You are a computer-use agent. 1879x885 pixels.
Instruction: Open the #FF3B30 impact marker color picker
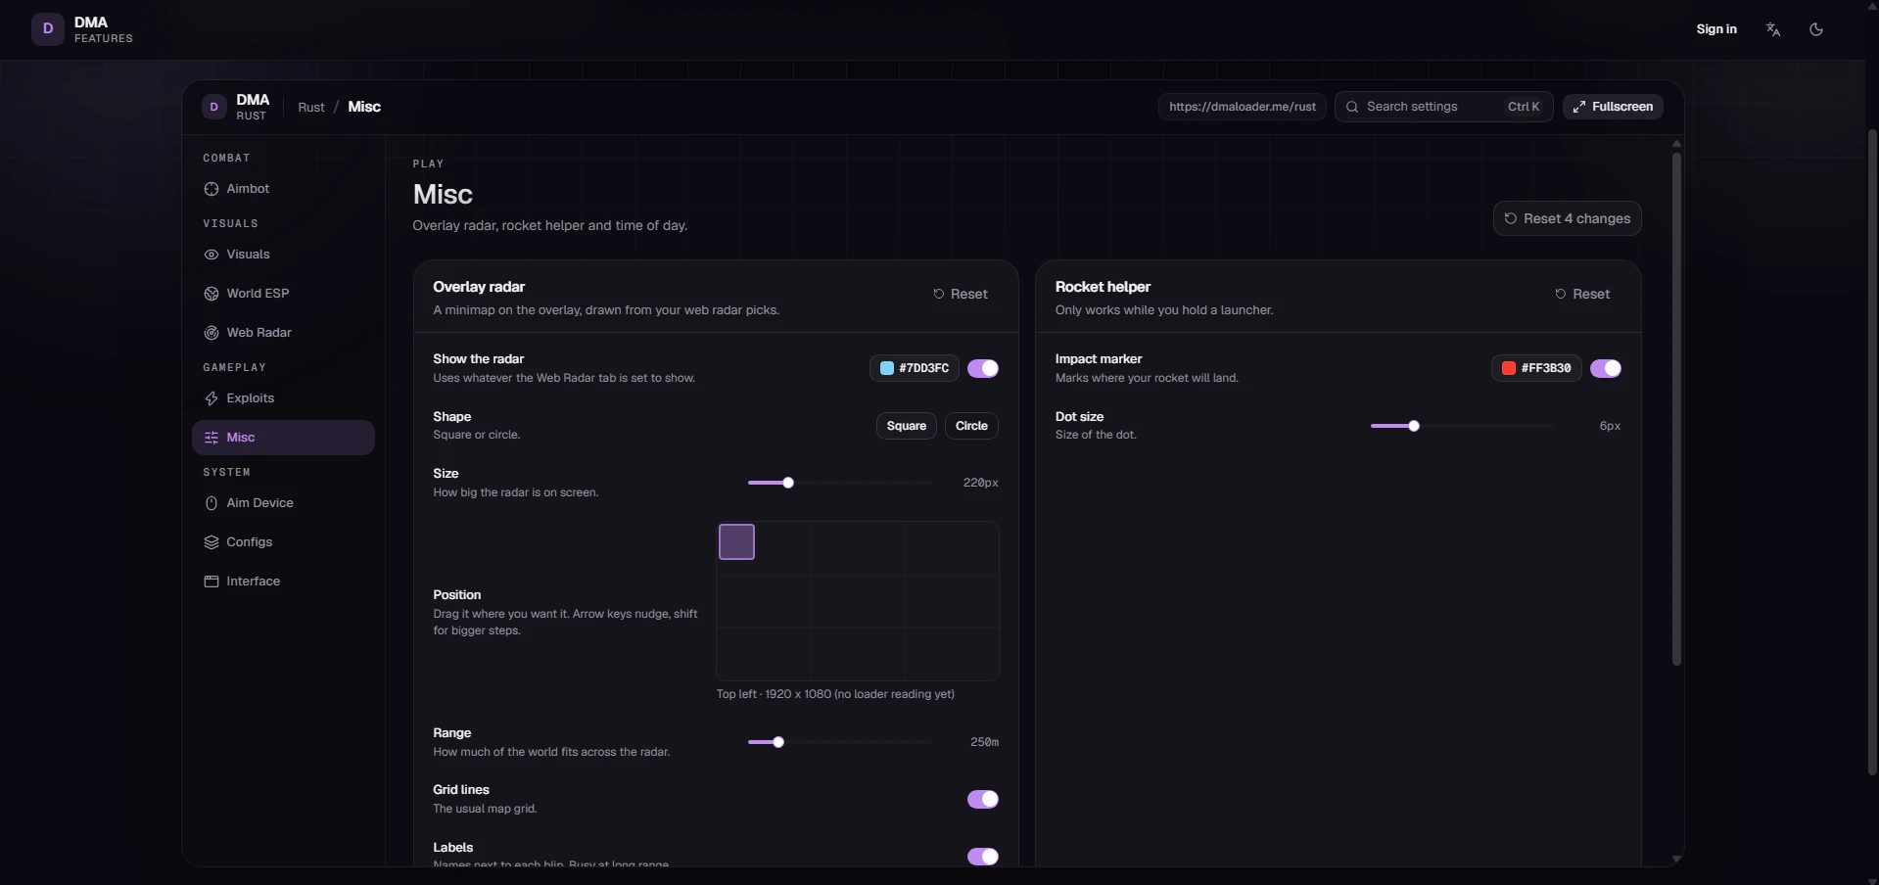1536,368
